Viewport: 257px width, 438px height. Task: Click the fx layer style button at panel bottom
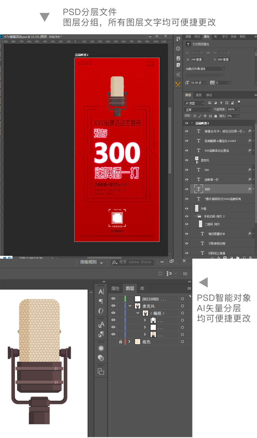point(219,257)
